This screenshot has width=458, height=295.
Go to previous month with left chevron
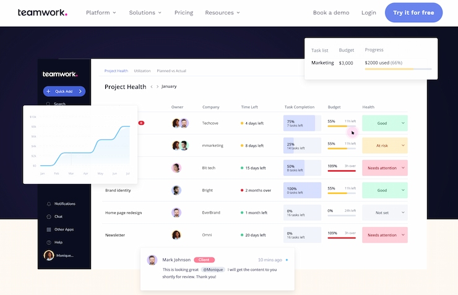point(152,86)
